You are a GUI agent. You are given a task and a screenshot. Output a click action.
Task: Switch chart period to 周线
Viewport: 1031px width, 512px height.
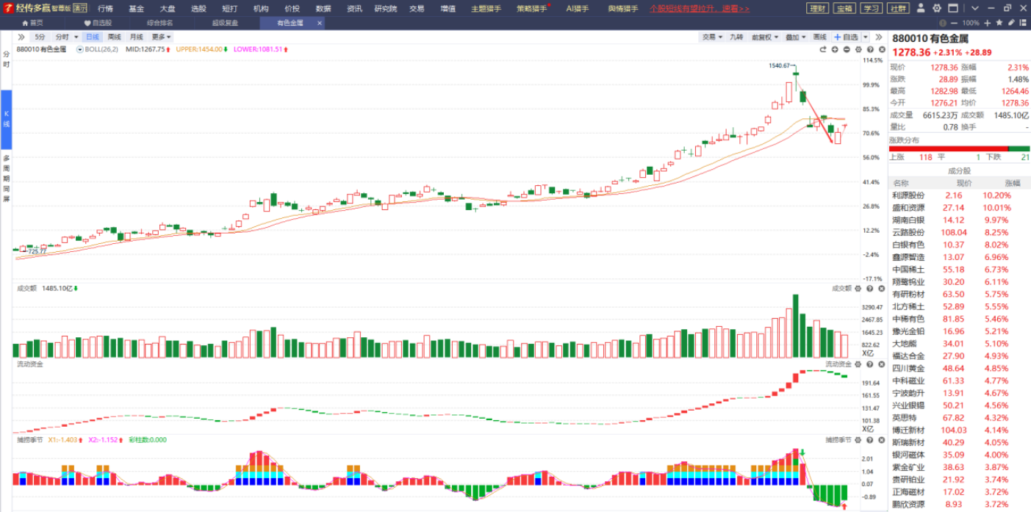pyautogui.click(x=114, y=37)
